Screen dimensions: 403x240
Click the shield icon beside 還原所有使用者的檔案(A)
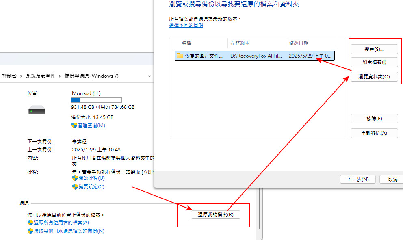pos(30,222)
